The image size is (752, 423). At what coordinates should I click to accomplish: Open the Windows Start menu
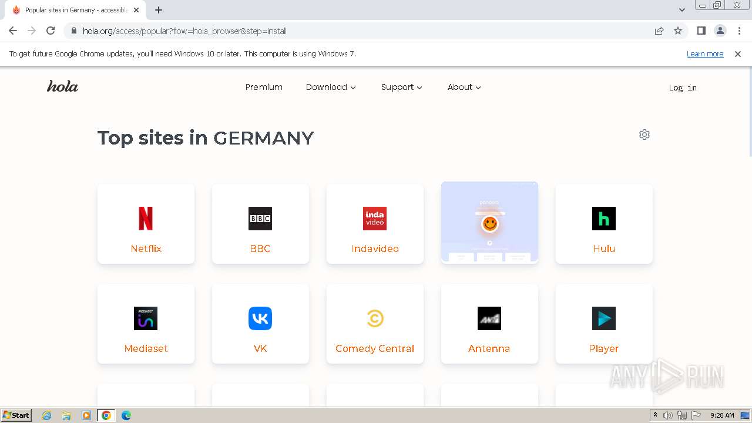tap(16, 415)
